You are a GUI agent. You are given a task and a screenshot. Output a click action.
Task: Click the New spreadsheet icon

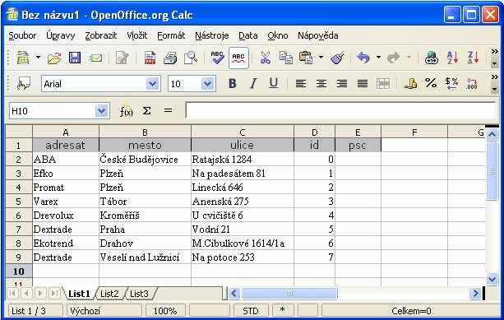(23, 58)
